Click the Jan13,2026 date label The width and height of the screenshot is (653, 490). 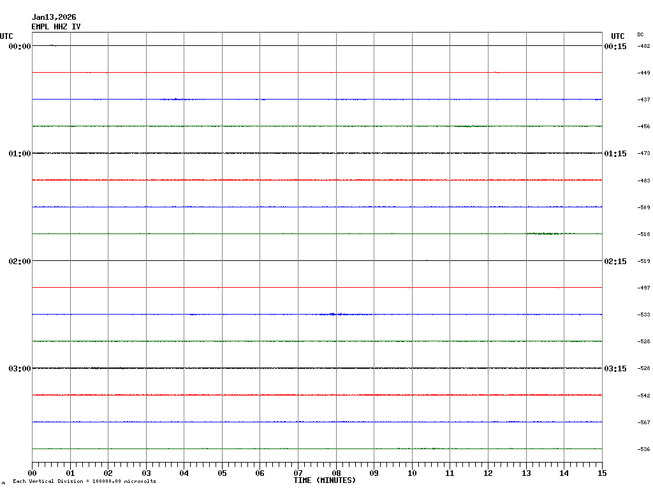pyautogui.click(x=54, y=17)
